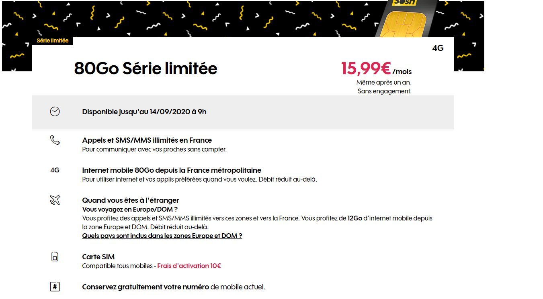Click the Carte SIM heading
Image resolution: width=543 pixels, height=299 pixels.
[x=98, y=257]
